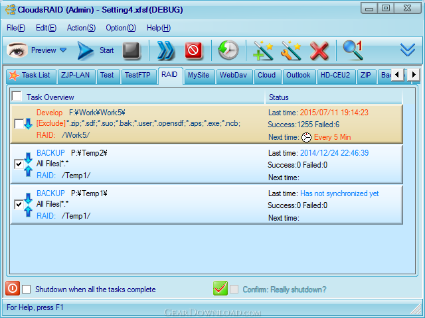
Task: Uncheck the BACKUP P:¥Temp2¥ task checkbox
Action: coord(19,164)
